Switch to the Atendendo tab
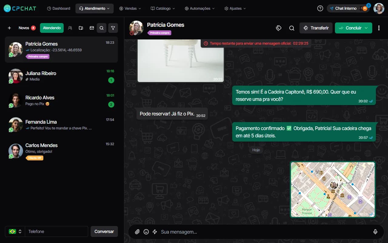388x243 pixels. click(x=52, y=28)
